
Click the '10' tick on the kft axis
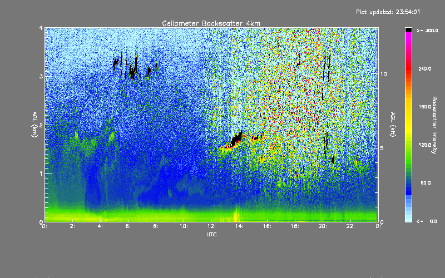(383, 74)
